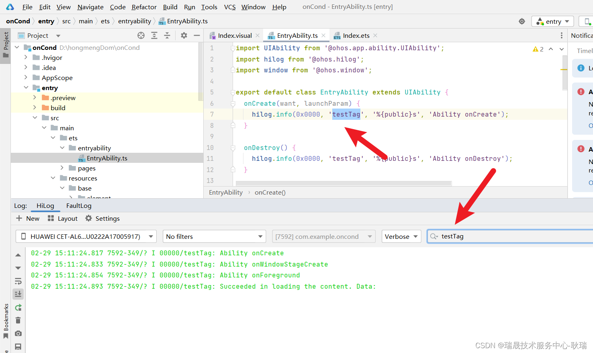Open the Bookmarks side panel
Image resolution: width=593 pixels, height=353 pixels.
point(6,320)
